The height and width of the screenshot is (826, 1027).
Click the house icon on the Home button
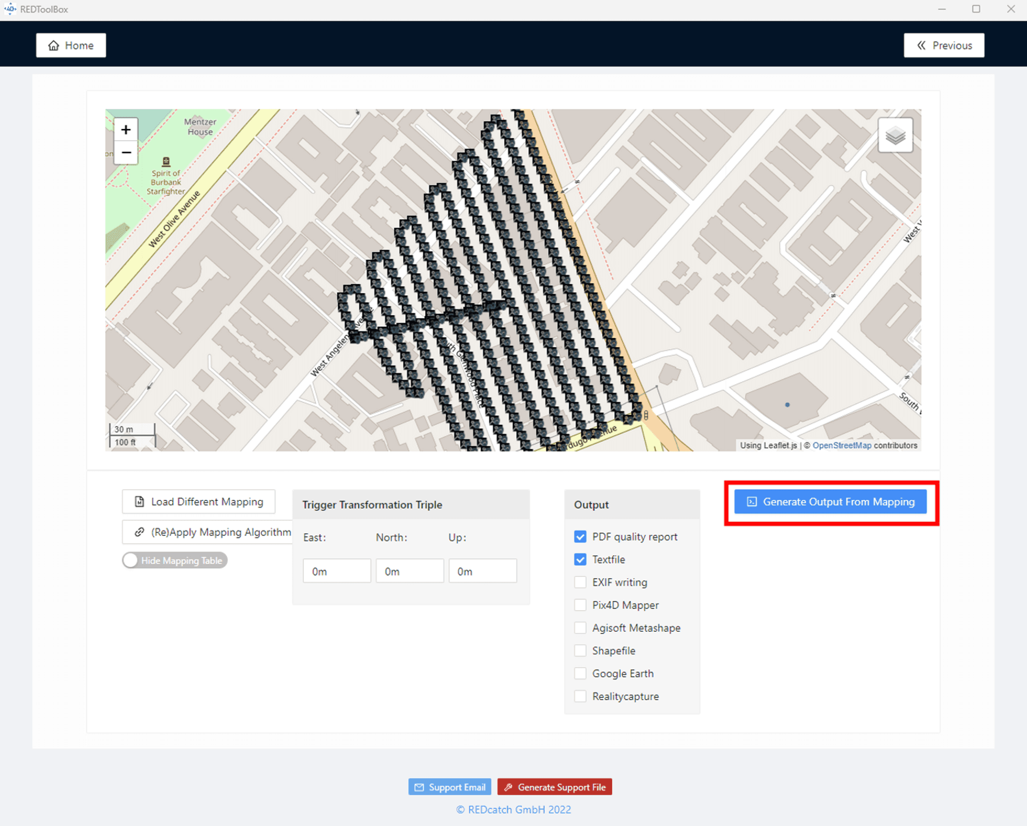[54, 45]
